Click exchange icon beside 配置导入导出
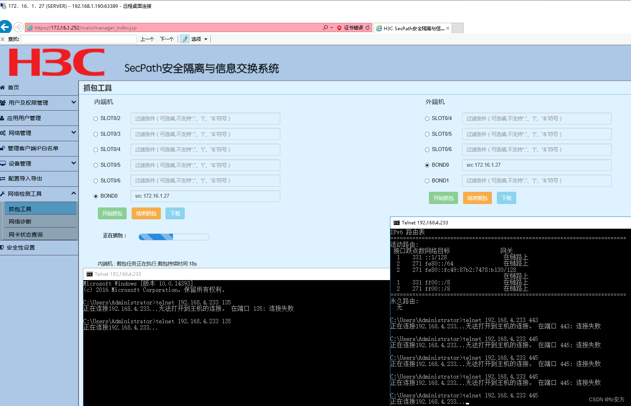The width and height of the screenshot is (631, 406). coord(3,178)
